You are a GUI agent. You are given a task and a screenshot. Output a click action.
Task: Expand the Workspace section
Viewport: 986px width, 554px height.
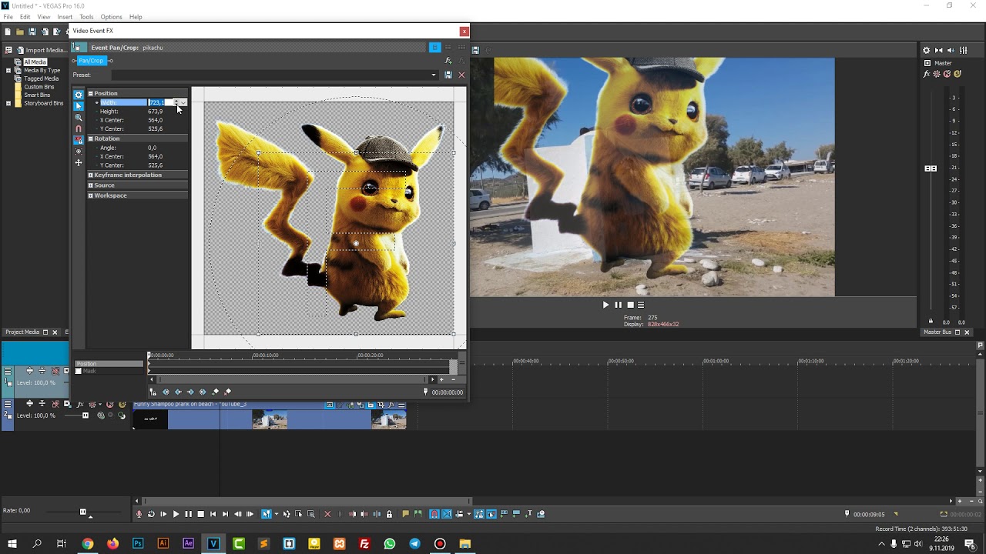pyautogui.click(x=90, y=195)
